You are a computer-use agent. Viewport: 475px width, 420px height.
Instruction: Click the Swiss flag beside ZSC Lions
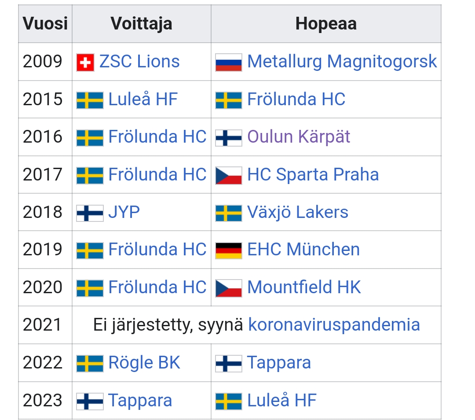point(85,62)
